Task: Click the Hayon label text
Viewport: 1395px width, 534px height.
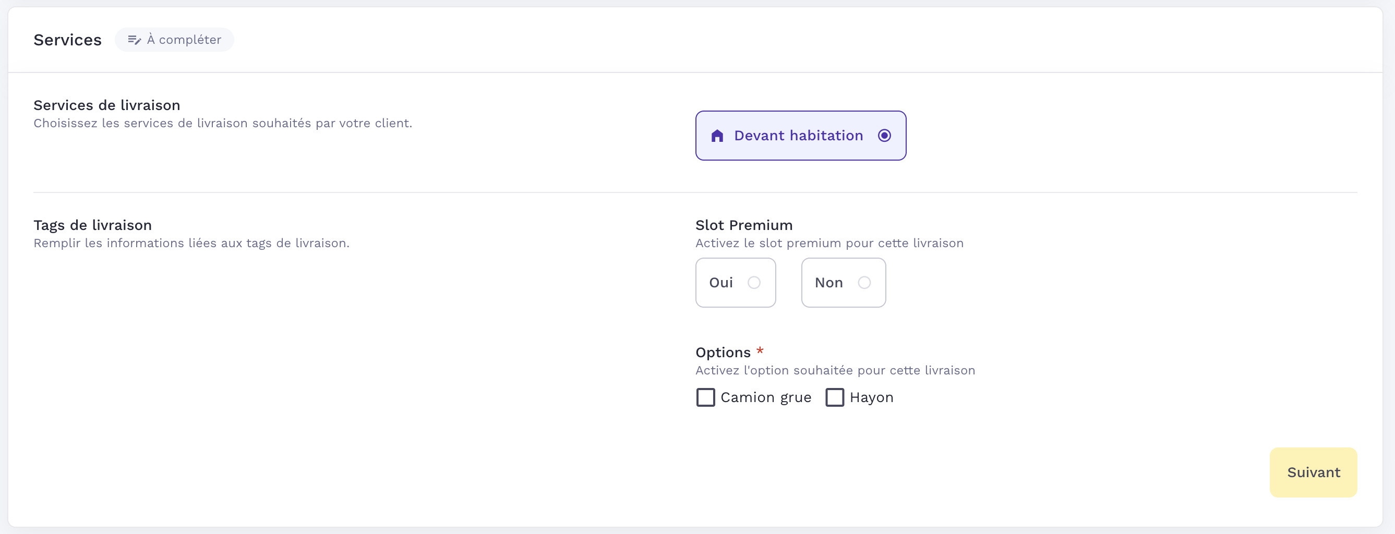Action: (871, 397)
